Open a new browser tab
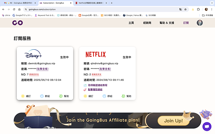Viewport: 215px width, 134px height. point(111,3)
